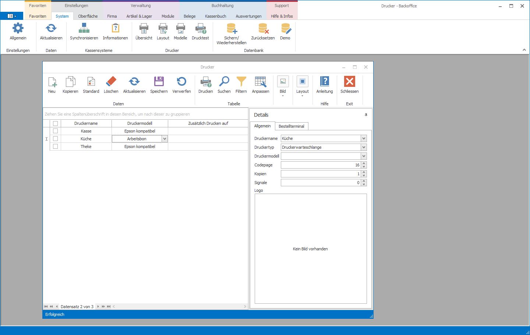Open Bild dropdown menu
Image resolution: width=530 pixels, height=335 pixels.
pos(283,87)
